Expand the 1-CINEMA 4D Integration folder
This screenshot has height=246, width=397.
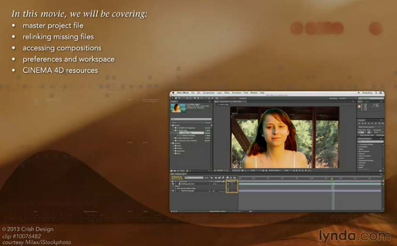tap(173, 128)
